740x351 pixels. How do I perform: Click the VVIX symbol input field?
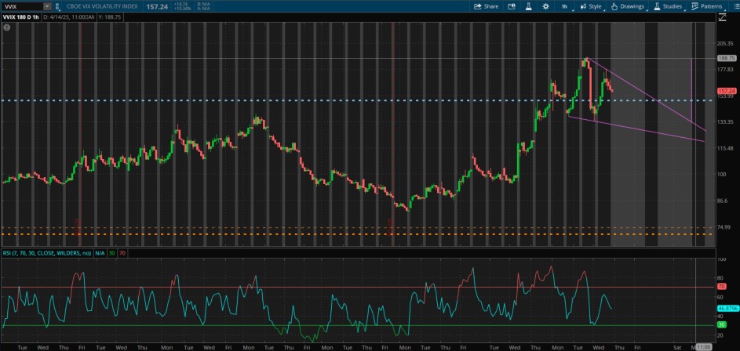[x=23, y=6]
